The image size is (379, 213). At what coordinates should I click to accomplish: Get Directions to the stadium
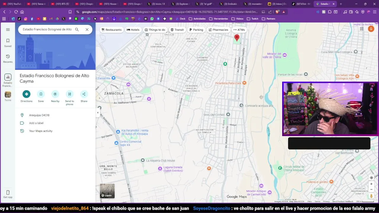[x=26, y=96]
